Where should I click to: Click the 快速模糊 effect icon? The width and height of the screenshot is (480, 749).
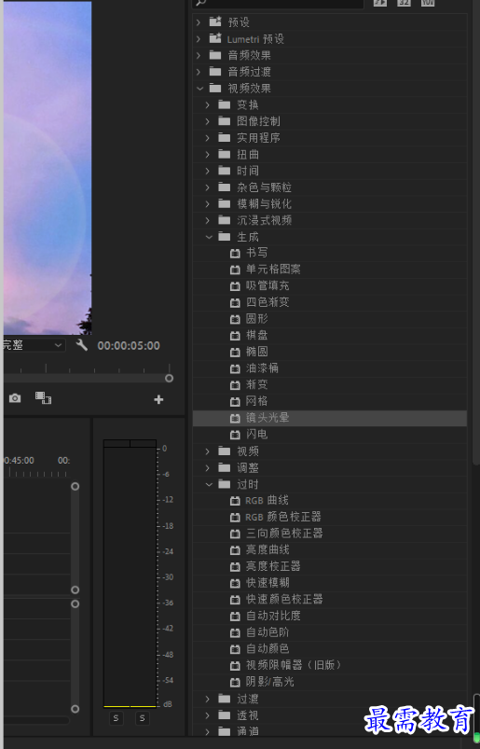click(x=235, y=583)
